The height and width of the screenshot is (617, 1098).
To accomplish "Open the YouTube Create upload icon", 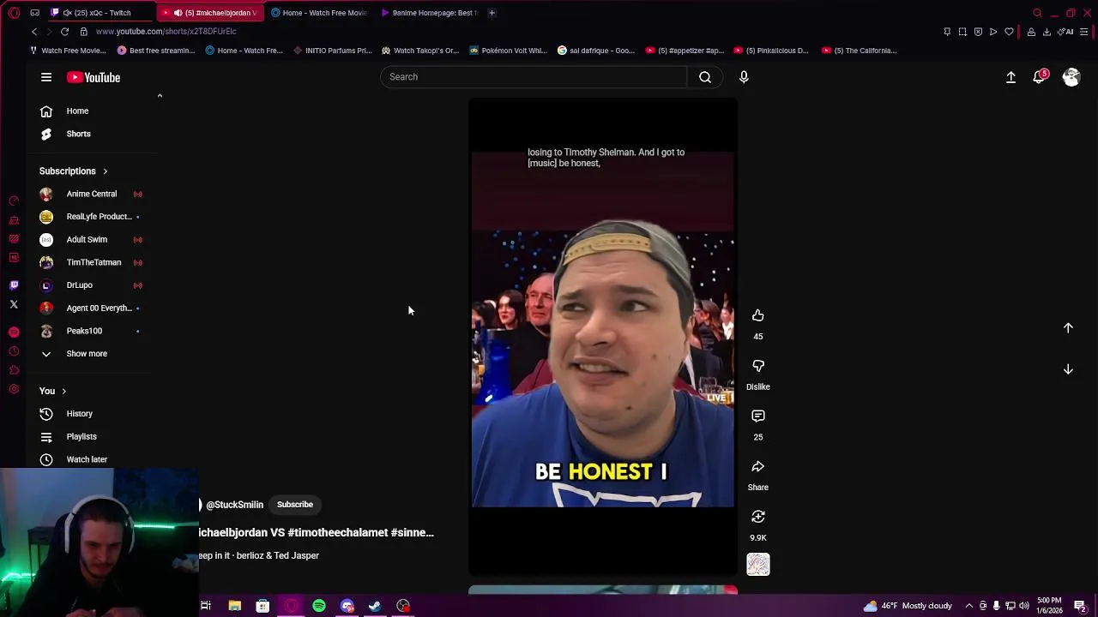I will [x=1011, y=77].
